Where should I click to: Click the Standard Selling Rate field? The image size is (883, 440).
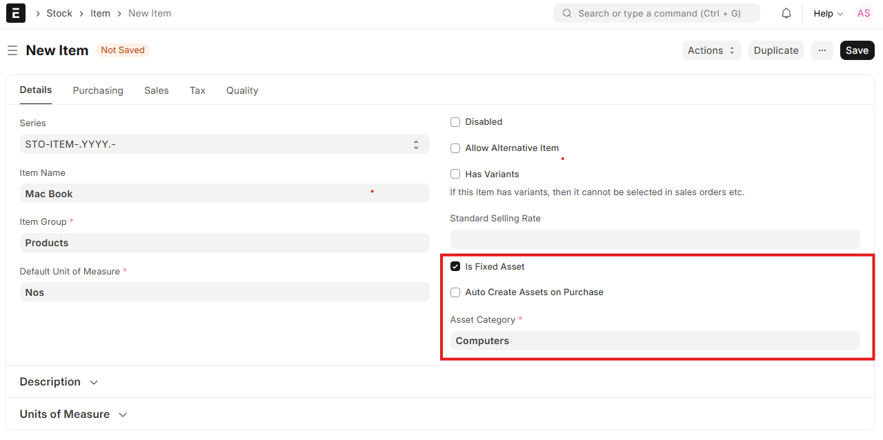pos(655,239)
